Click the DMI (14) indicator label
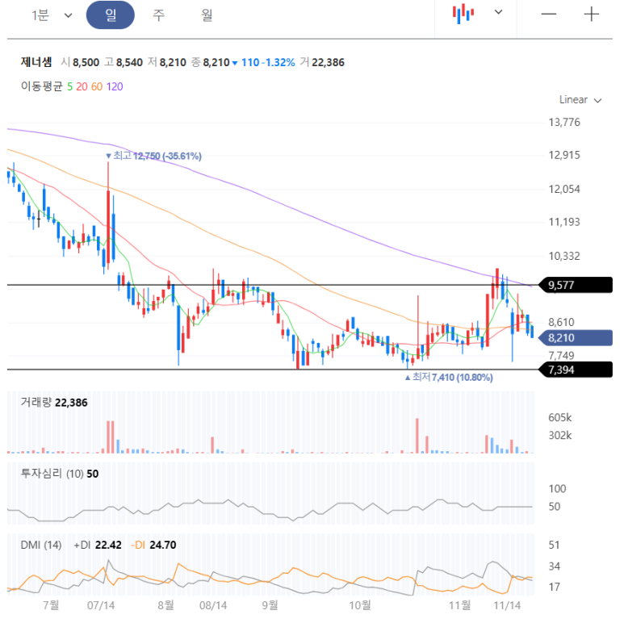 pos(41,545)
